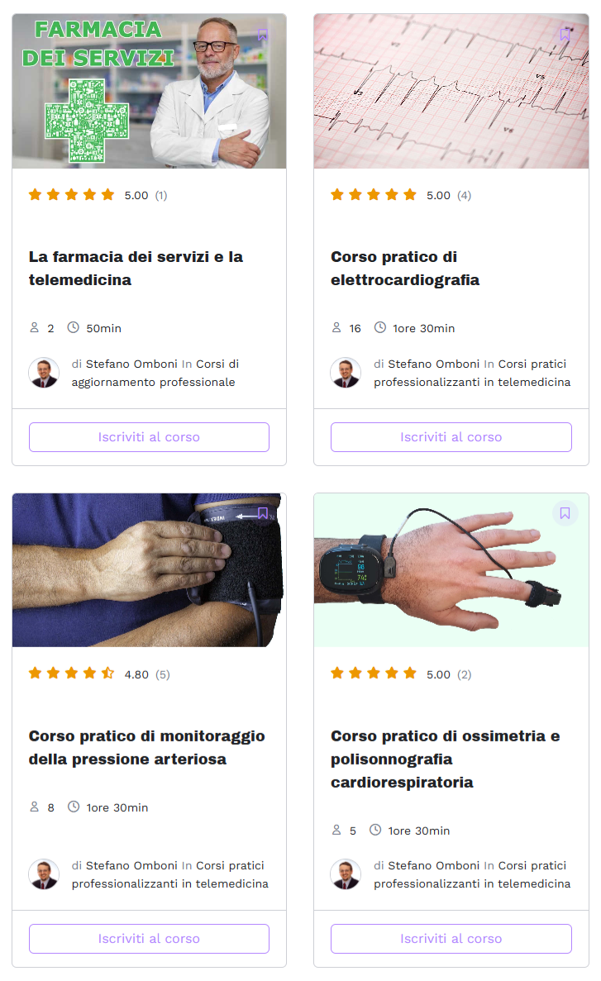This screenshot has height=981, width=601.
Task: Open the monitoraggio della pressione arteriosa title
Action: (146, 748)
